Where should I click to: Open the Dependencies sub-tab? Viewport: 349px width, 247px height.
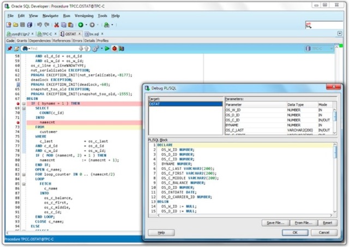[x=40, y=41]
